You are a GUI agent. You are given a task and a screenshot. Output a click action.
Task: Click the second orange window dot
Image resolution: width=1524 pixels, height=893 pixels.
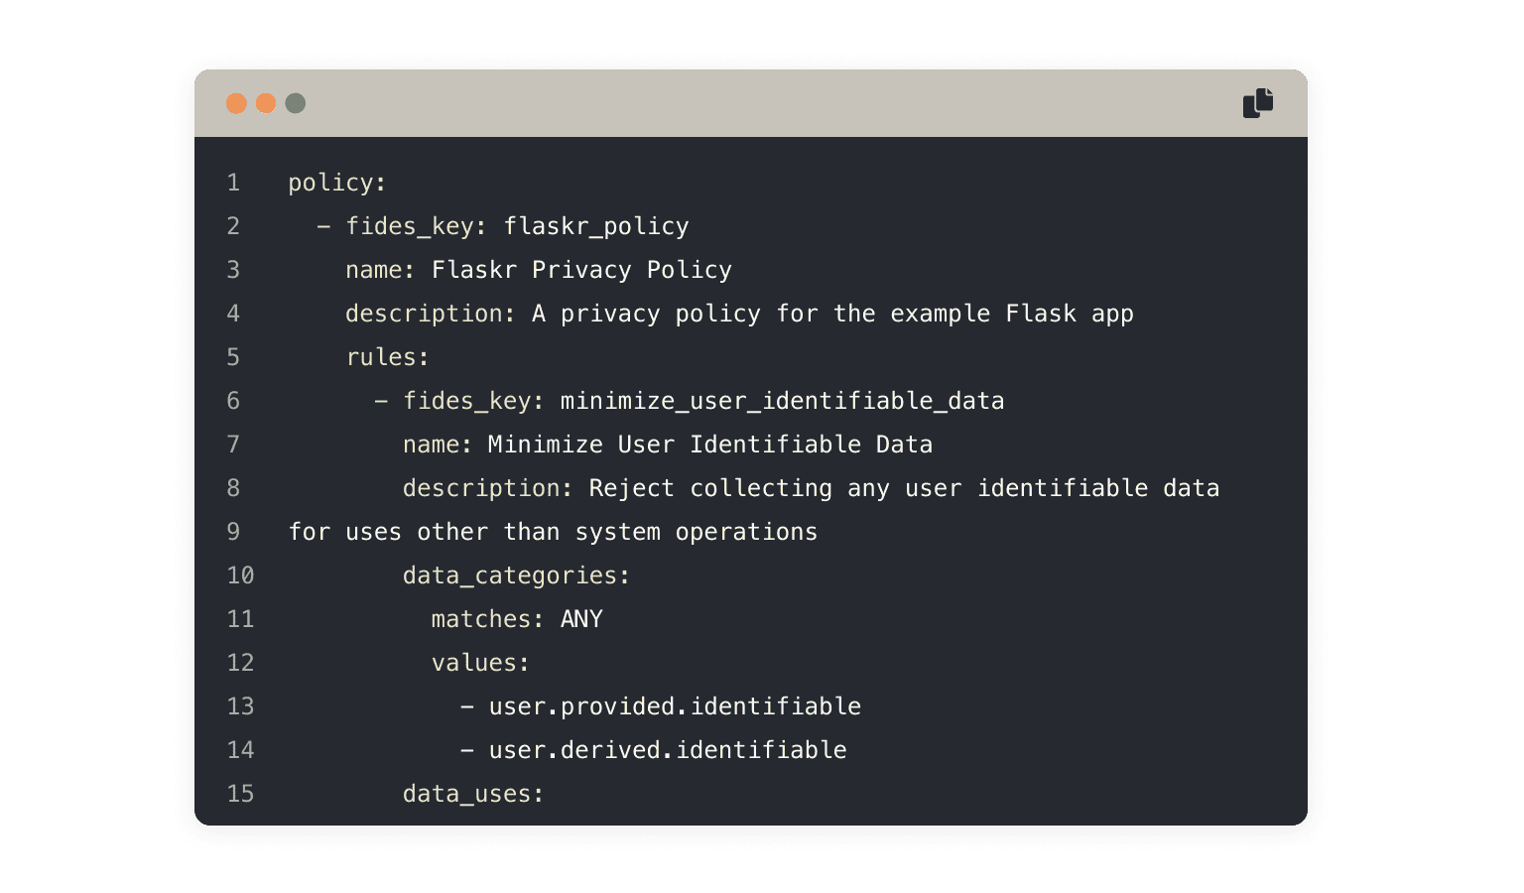pos(266,103)
